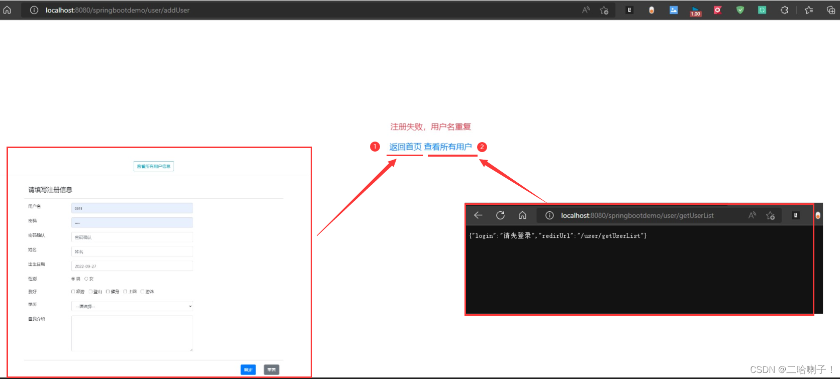Screen dimensions: 840x379
Task: Open the extension showing the 1.00 badge
Action: coord(696,11)
